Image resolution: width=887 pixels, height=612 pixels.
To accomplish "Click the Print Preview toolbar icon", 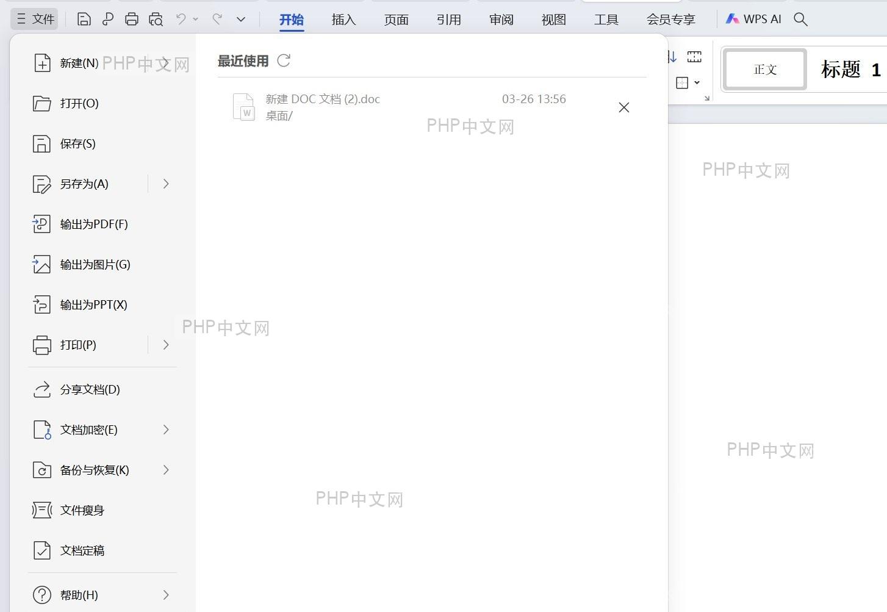I will click(156, 20).
